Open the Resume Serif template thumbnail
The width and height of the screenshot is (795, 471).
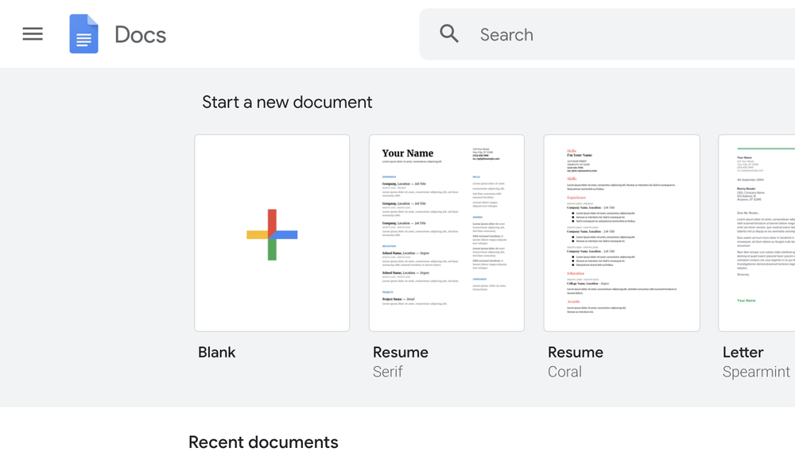(x=447, y=233)
